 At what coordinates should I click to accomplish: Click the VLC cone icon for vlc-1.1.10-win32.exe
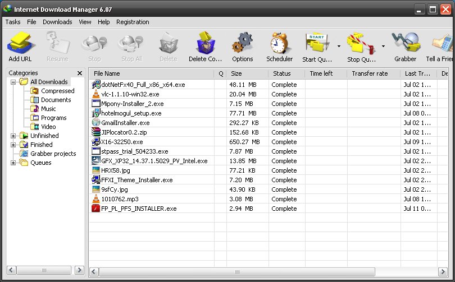point(95,94)
